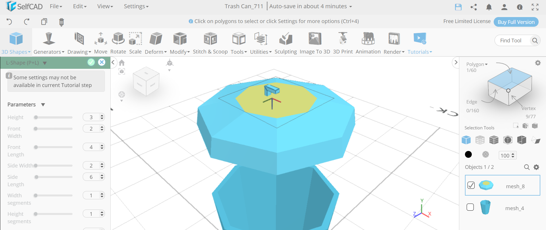This screenshot has height=230, width=546.
Task: Select the mesh_4 object thumbnail
Action: [x=485, y=207]
